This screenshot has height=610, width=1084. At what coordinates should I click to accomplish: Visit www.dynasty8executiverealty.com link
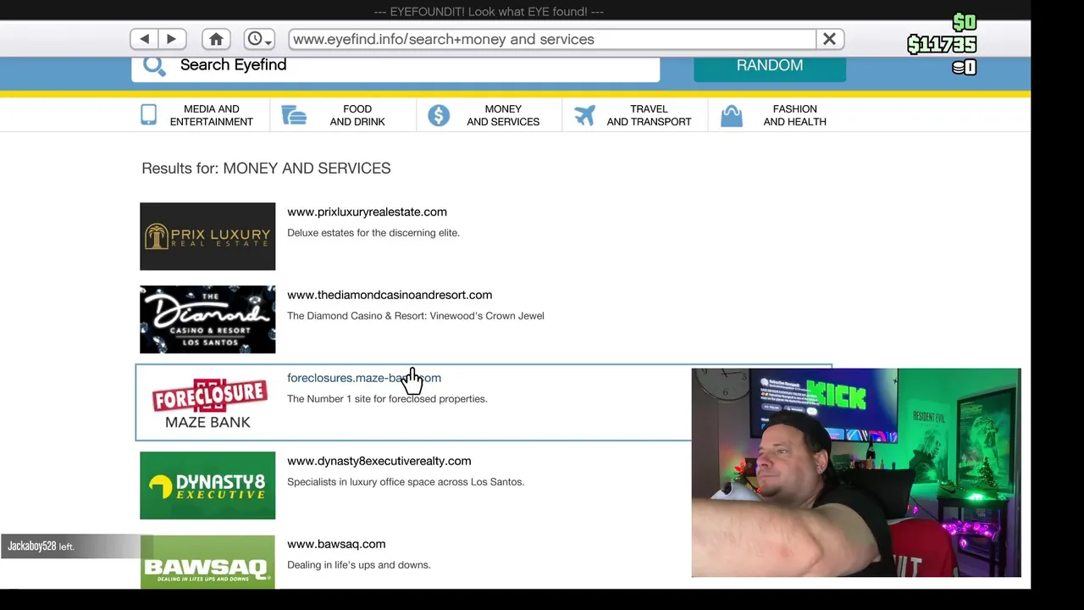click(379, 461)
